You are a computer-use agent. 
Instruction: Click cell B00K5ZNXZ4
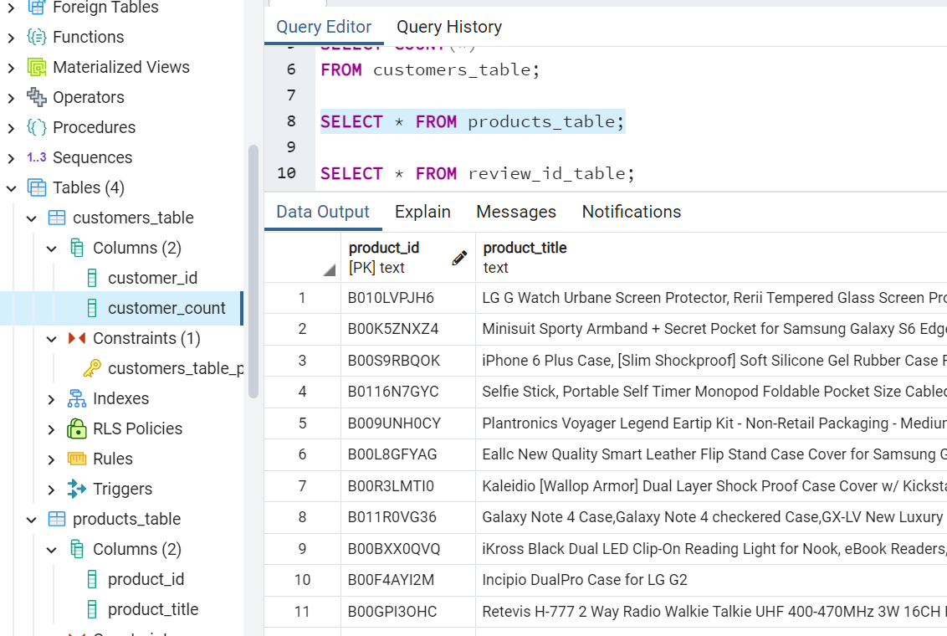click(408, 329)
